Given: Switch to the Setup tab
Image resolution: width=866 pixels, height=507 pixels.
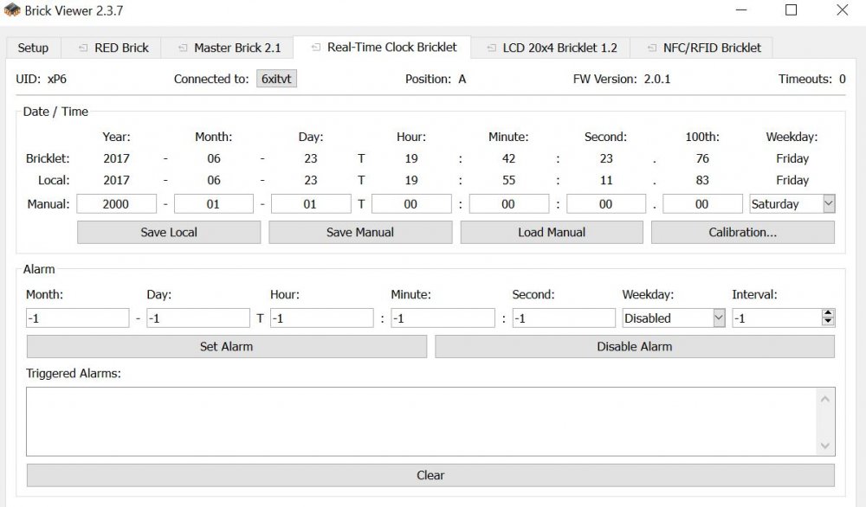Looking at the screenshot, I should (x=34, y=48).
